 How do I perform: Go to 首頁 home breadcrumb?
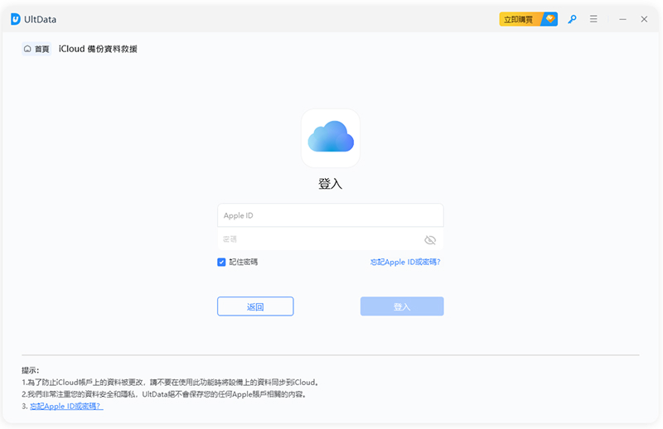coord(36,49)
